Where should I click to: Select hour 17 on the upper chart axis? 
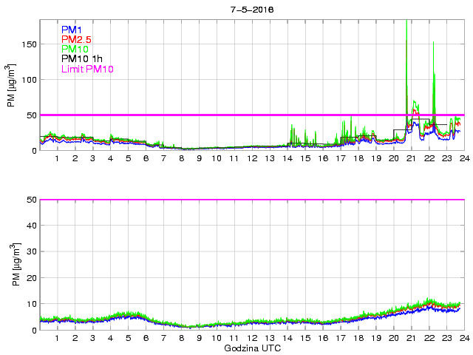(x=340, y=159)
